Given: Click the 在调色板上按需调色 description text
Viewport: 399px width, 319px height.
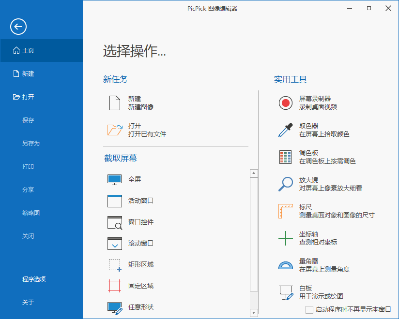Looking at the screenshot, I should pyautogui.click(x=327, y=161).
